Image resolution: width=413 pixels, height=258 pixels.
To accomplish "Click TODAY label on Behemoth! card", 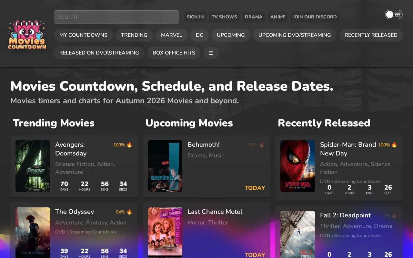I will (x=255, y=188).
